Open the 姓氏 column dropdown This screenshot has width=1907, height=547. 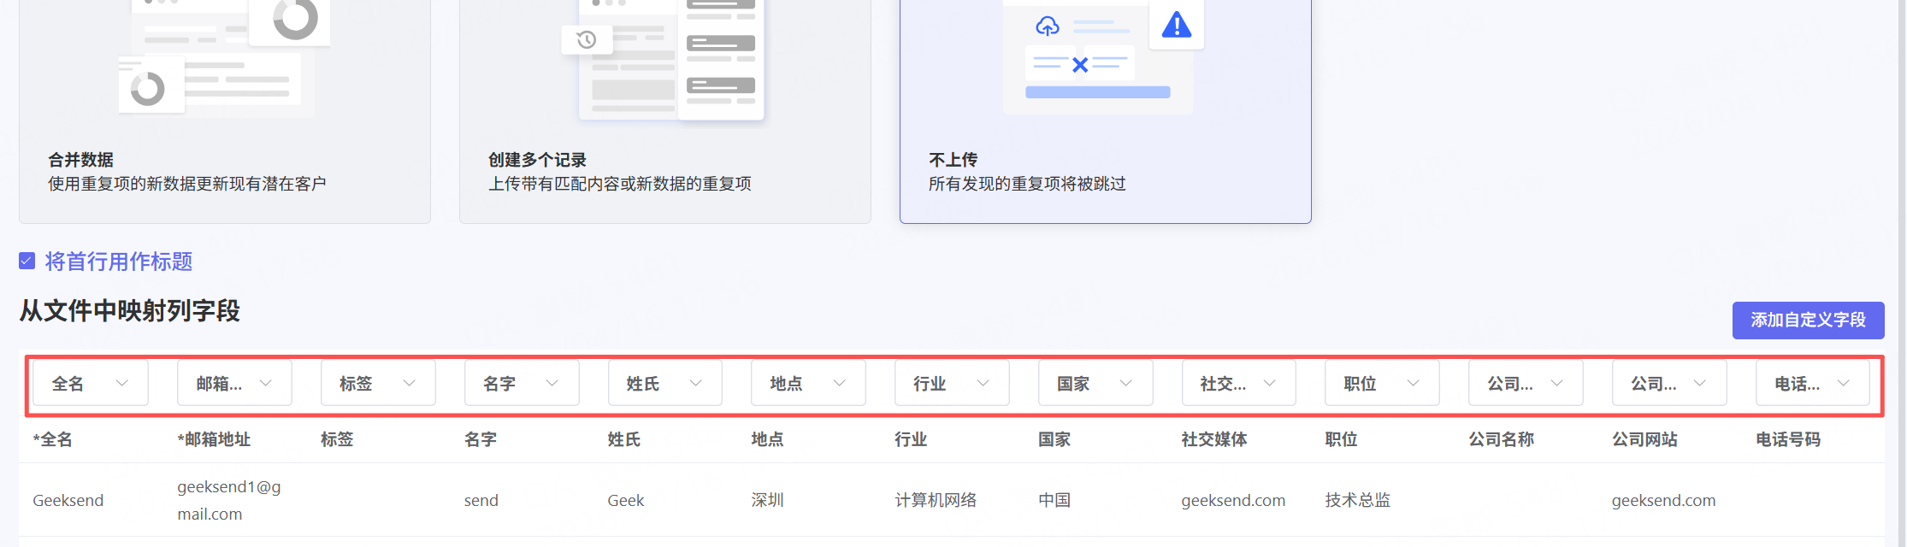click(x=665, y=384)
